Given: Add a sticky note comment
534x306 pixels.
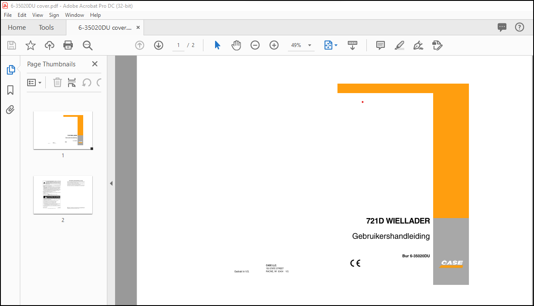Looking at the screenshot, I should pyautogui.click(x=380, y=45).
